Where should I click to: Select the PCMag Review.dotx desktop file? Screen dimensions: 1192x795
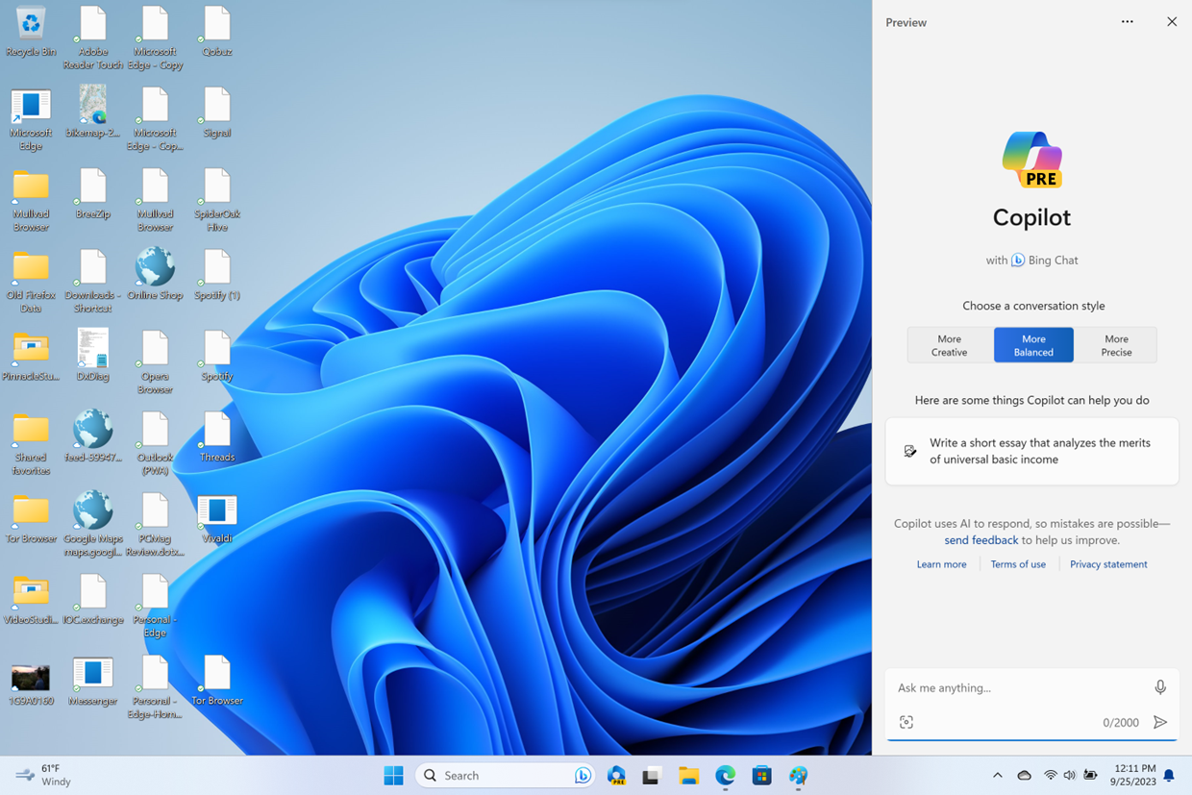pyautogui.click(x=155, y=524)
